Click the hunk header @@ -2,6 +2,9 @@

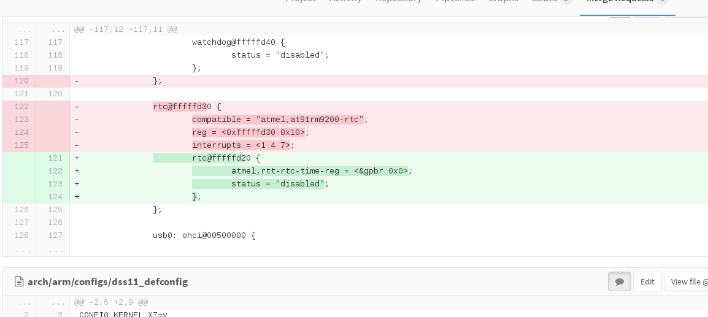coord(111,302)
